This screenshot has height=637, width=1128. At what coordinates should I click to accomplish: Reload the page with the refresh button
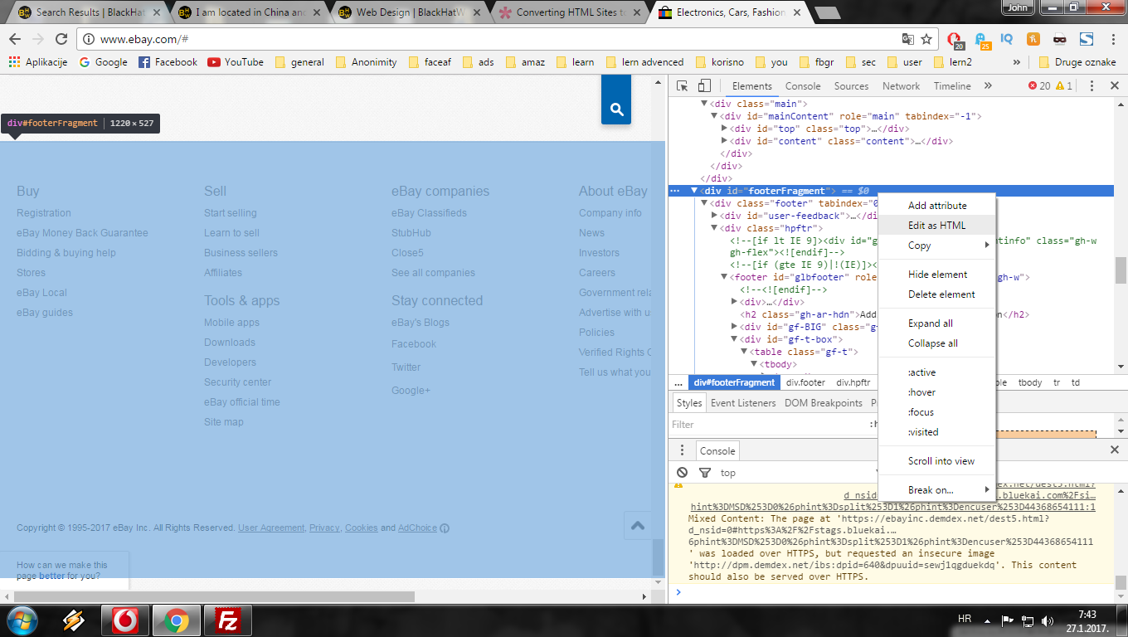61,39
